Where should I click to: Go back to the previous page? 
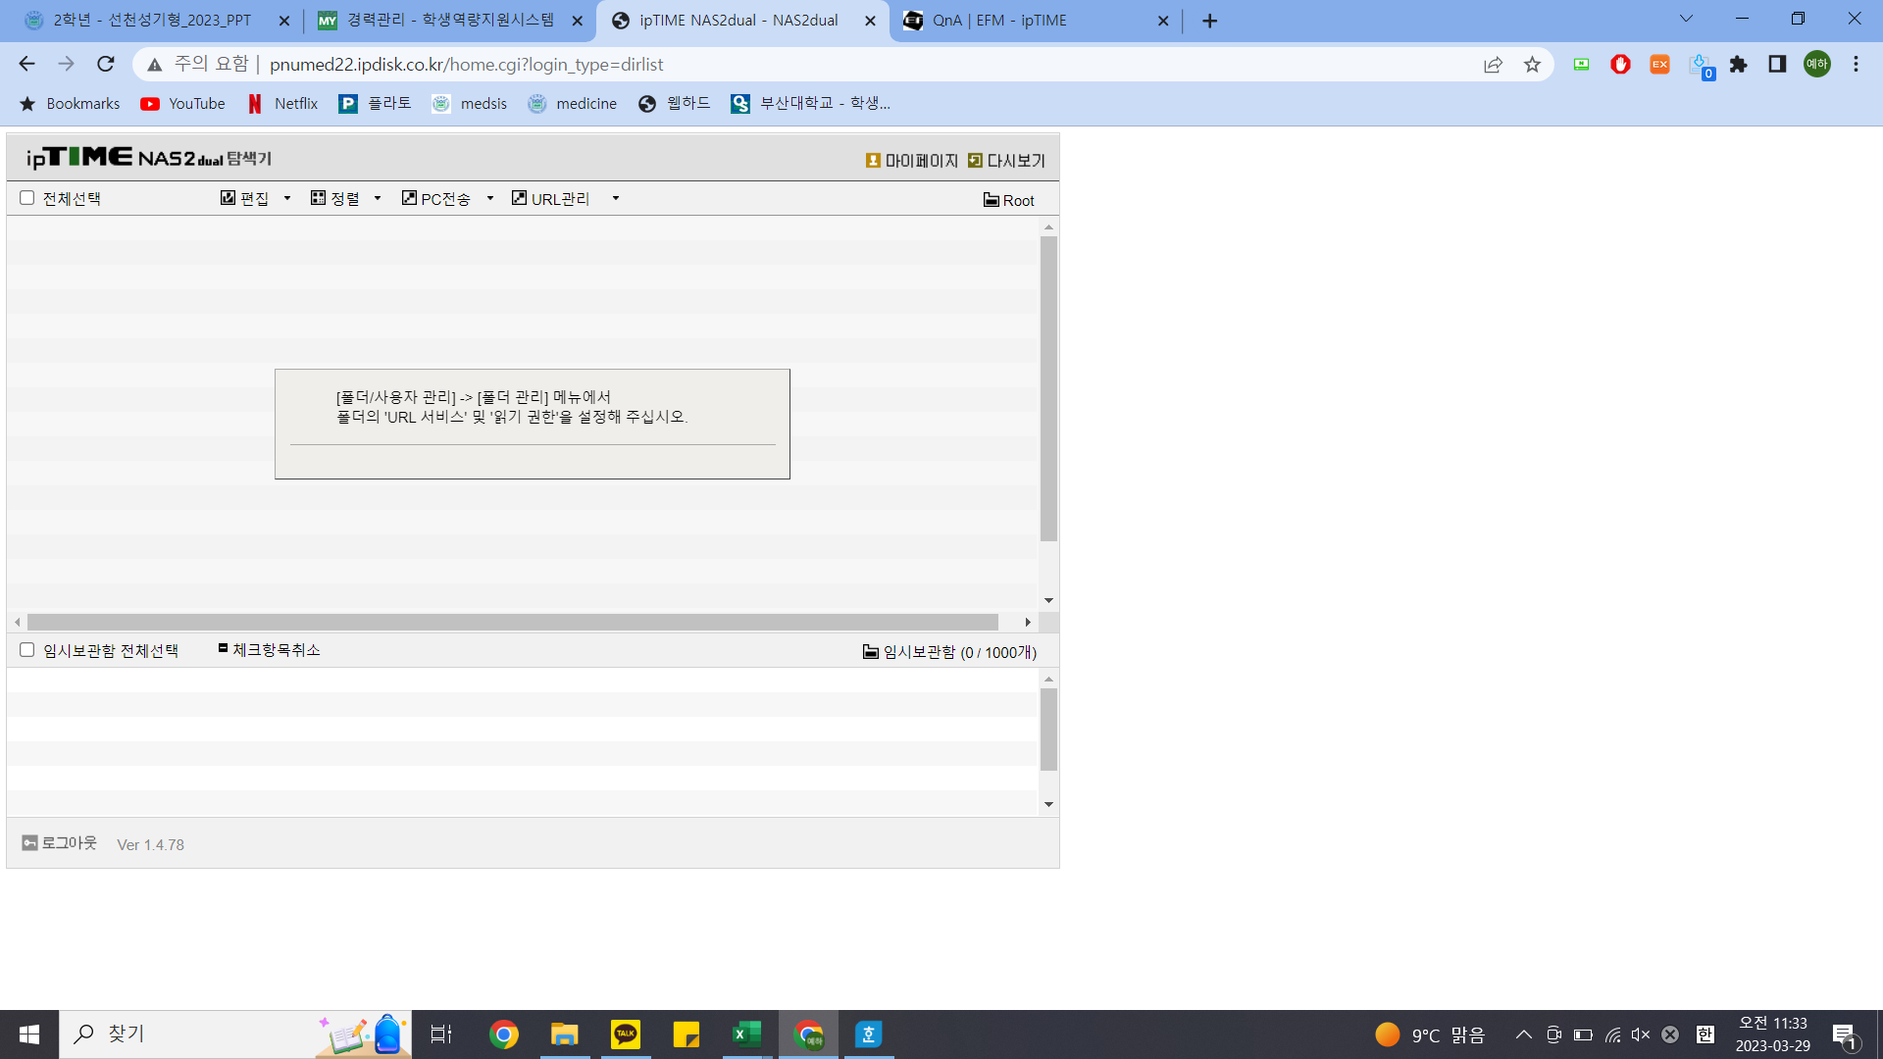point(26,64)
